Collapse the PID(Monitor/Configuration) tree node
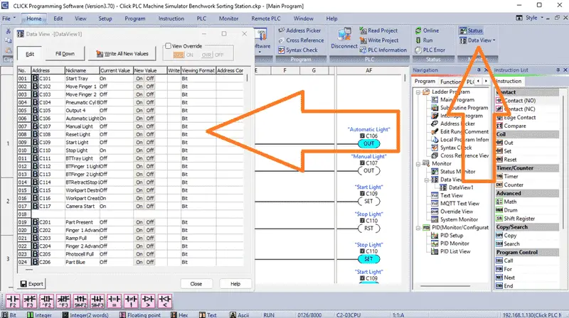The width and height of the screenshot is (569, 318). pos(418,227)
